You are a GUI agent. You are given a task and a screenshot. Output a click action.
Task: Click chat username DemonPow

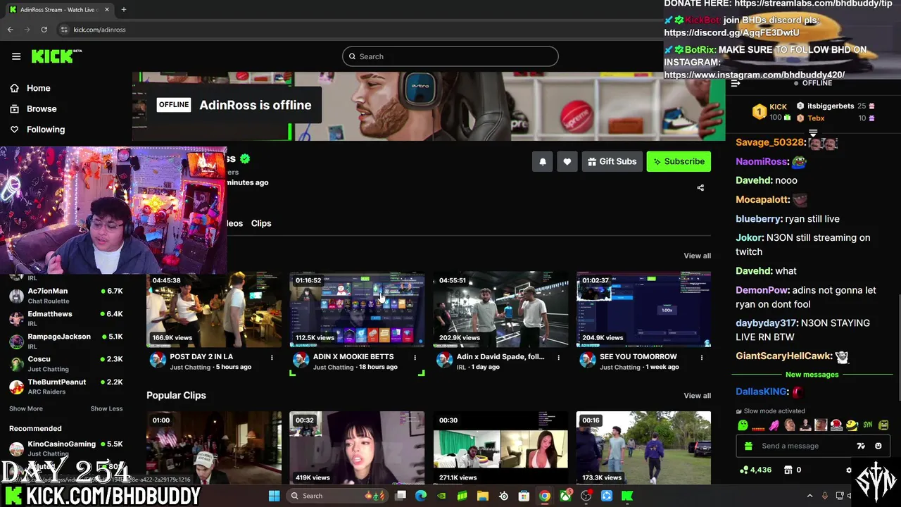pyautogui.click(x=762, y=290)
